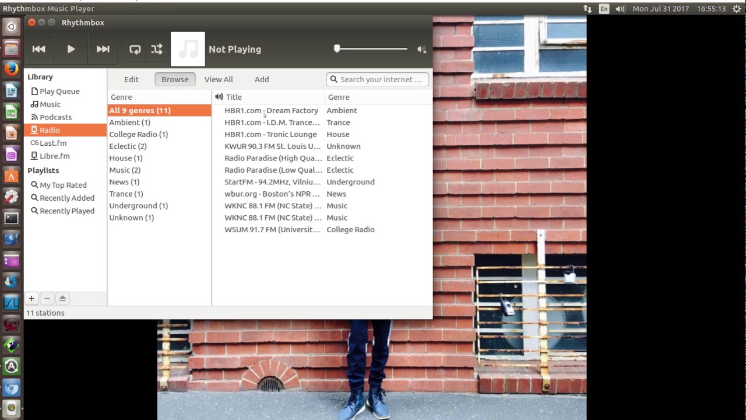
Task: Select the Underground (1) genre
Action: (x=159, y=206)
